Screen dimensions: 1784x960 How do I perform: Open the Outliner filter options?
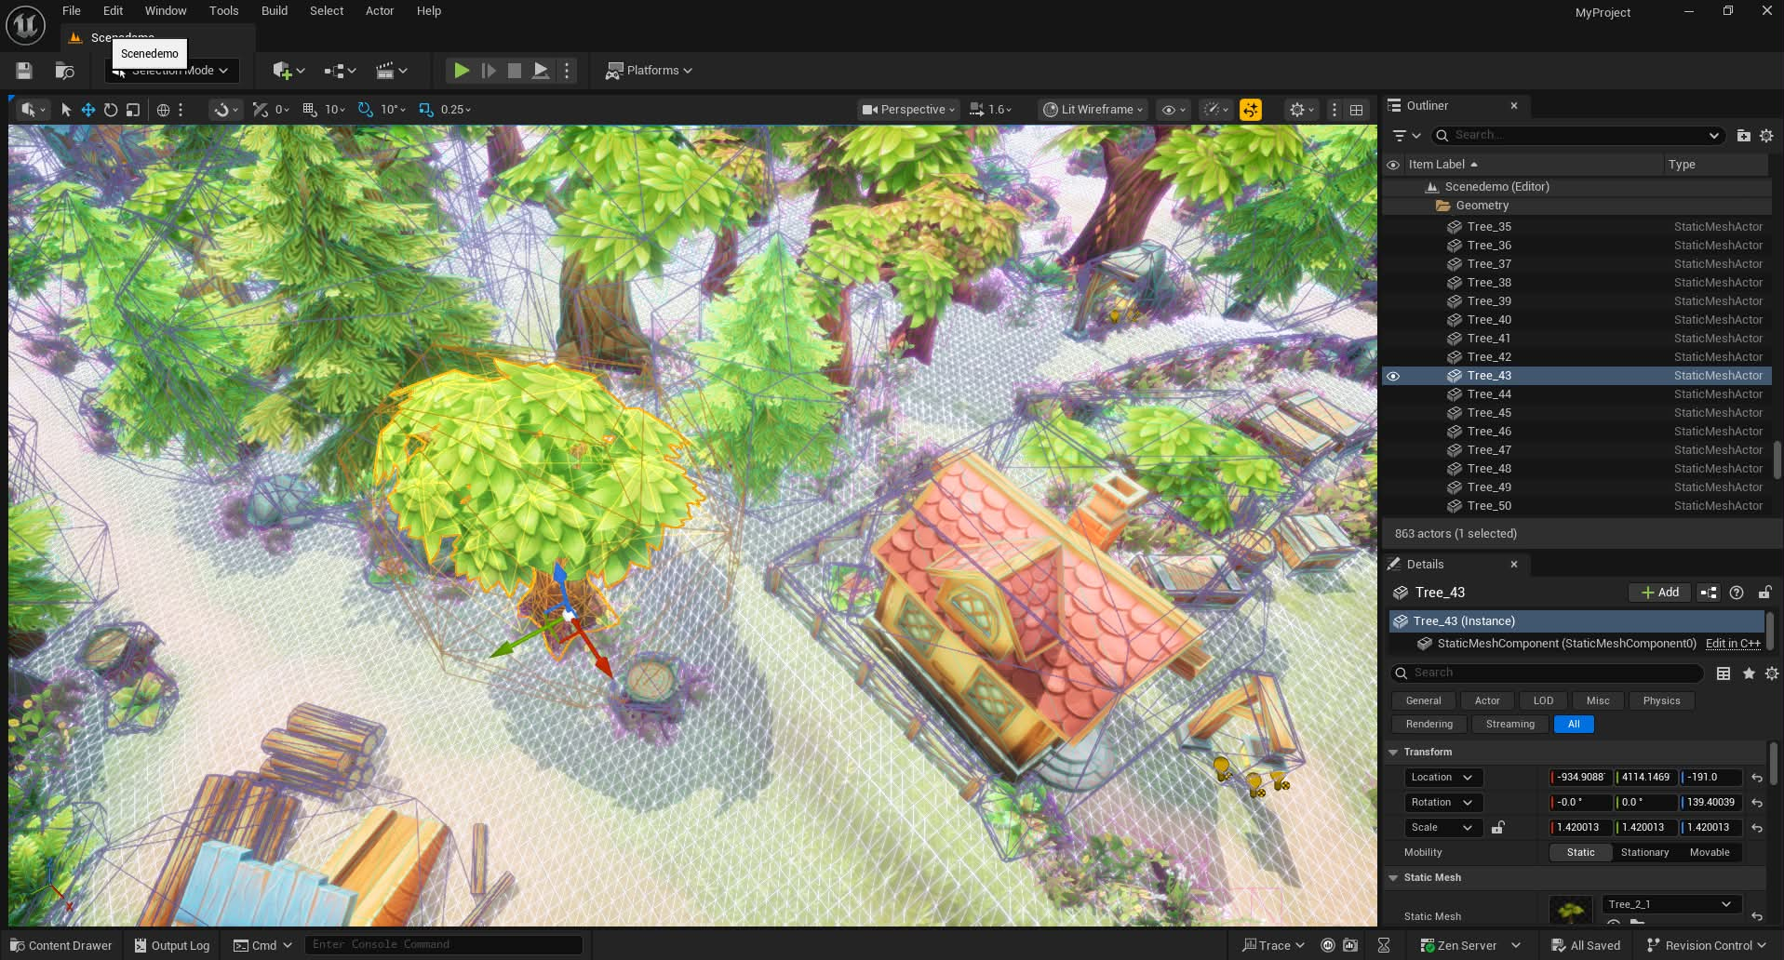pyautogui.click(x=1406, y=136)
